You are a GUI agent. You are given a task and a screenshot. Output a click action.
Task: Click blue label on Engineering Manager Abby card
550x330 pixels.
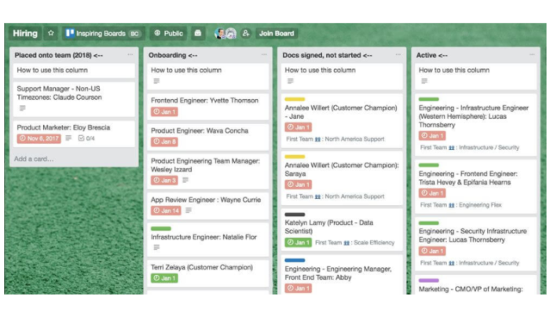pos(295,261)
